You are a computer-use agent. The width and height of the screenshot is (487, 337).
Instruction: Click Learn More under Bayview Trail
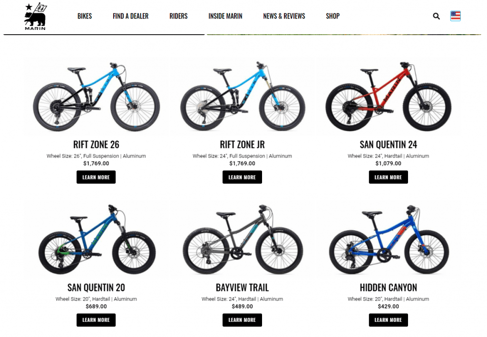[x=242, y=320]
